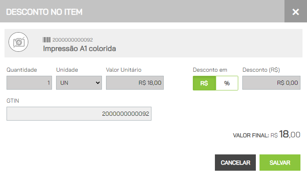The height and width of the screenshot is (176, 307).
Task: Click the chevron arrow in UN selector
Action: coord(98,83)
